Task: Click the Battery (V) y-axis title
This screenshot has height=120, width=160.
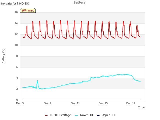Action: pos(3,56)
